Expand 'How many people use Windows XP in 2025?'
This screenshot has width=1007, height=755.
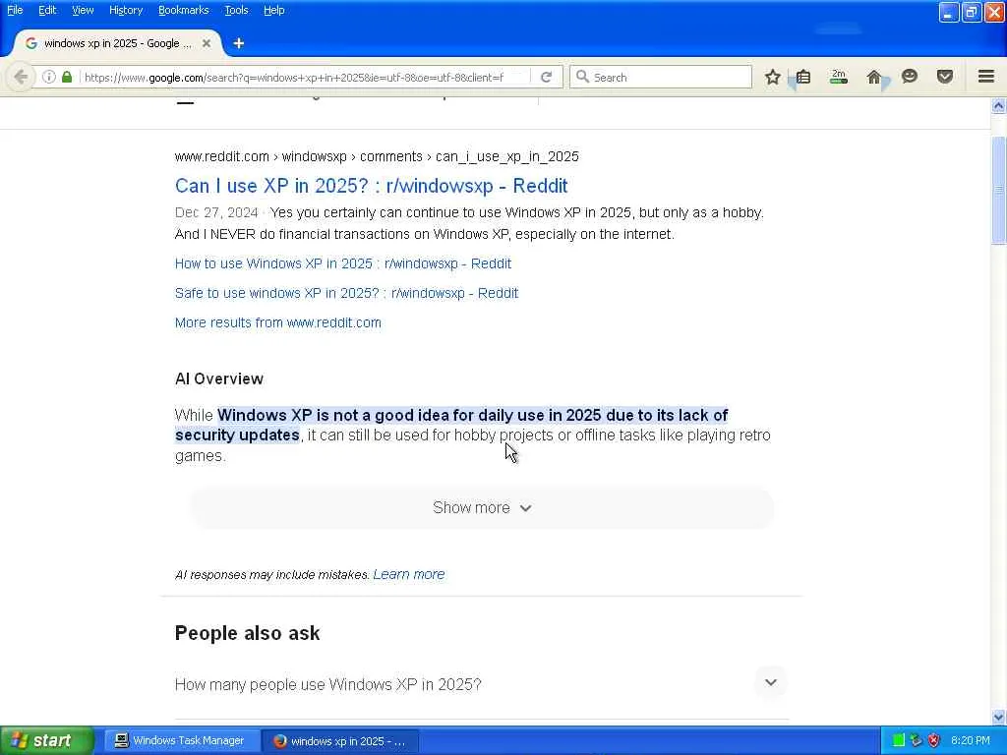(x=482, y=684)
